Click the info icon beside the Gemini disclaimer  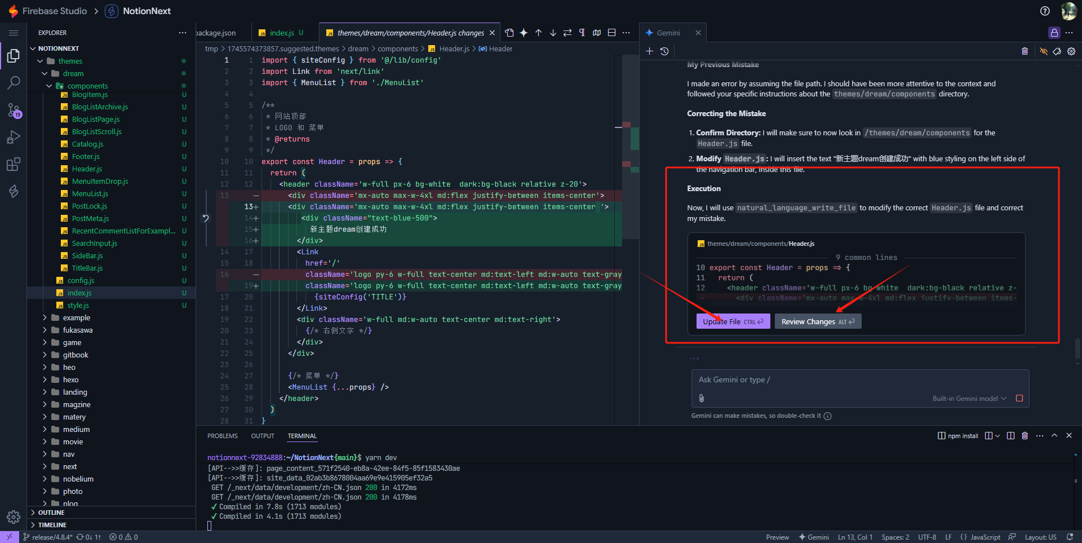[x=827, y=416]
